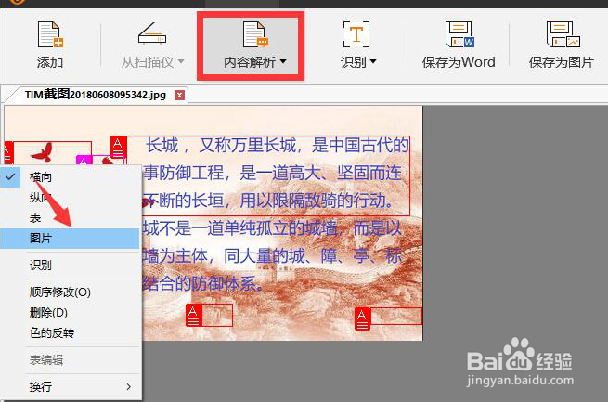The height and width of the screenshot is (402, 608).
Task: Click the 识别 text recognition icon
Action: click(356, 34)
